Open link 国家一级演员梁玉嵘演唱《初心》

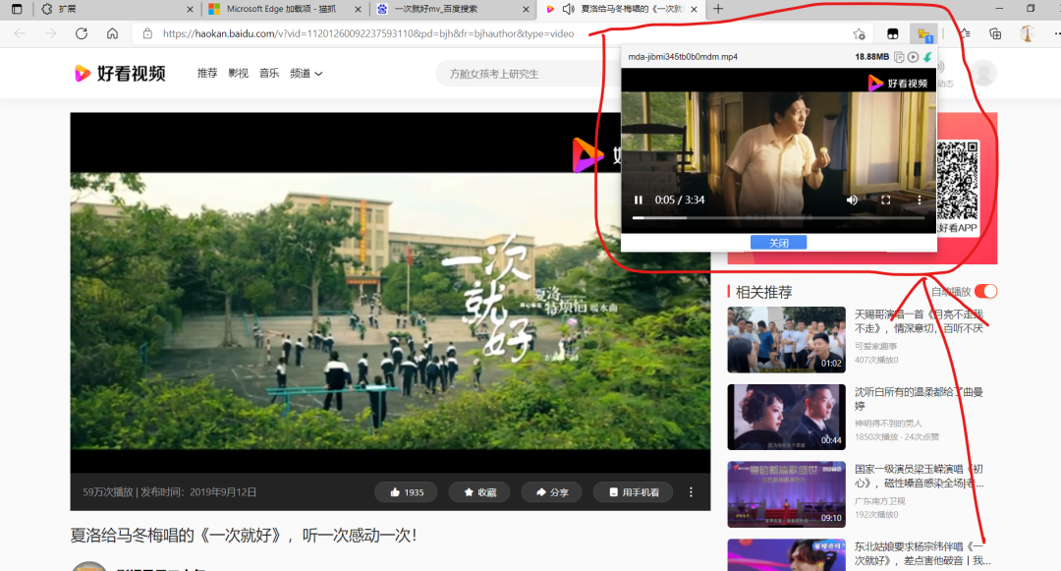919,476
